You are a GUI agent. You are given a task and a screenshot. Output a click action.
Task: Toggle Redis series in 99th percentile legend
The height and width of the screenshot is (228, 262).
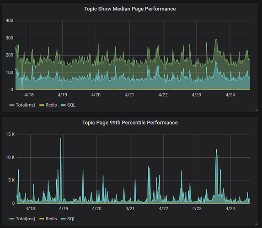click(51, 219)
